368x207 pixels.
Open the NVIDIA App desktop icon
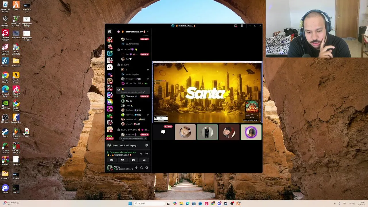[x=5, y=105]
